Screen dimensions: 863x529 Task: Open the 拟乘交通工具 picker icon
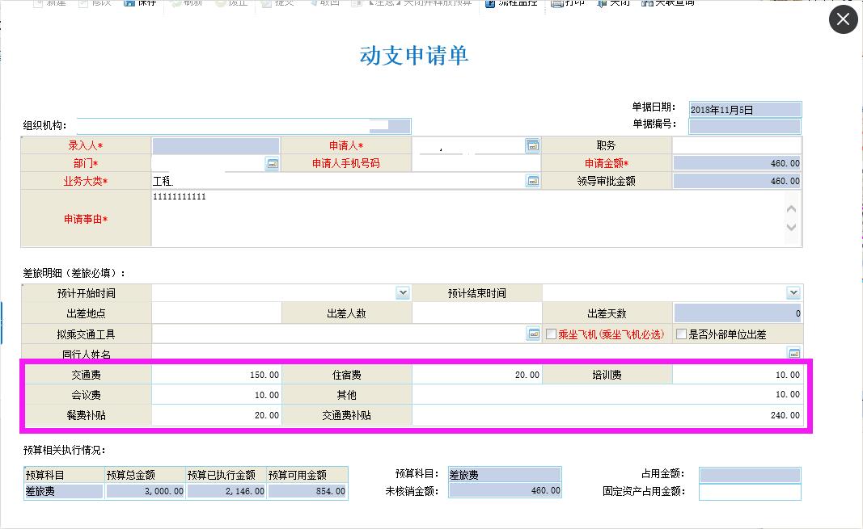click(x=533, y=334)
